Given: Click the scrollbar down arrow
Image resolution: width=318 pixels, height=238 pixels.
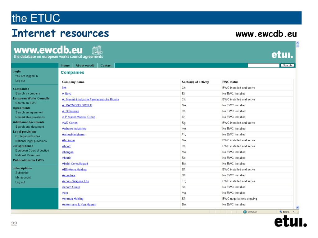Looking at the screenshot, I should tap(298, 207).
